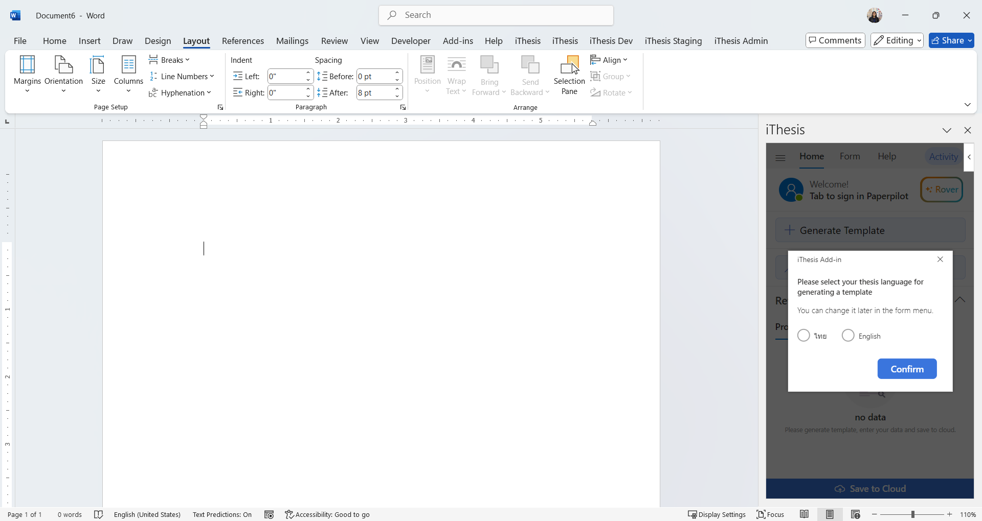This screenshot has width=982, height=521.
Task: Switch to the Developer ribbon tab
Action: [411, 41]
